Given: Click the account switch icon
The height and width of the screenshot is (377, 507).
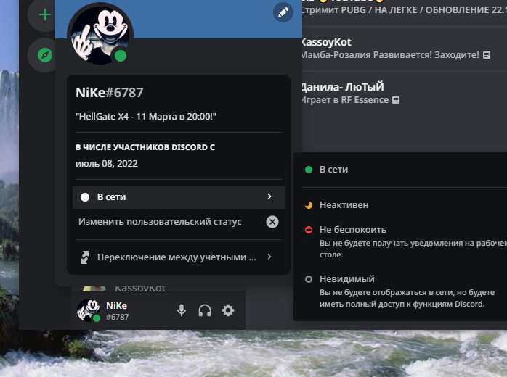Looking at the screenshot, I should point(85,257).
